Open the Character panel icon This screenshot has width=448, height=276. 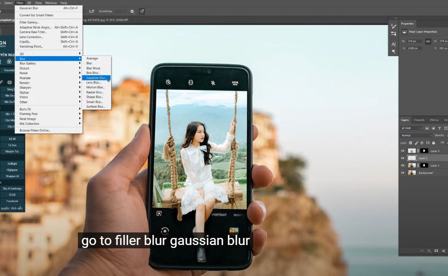click(394, 44)
